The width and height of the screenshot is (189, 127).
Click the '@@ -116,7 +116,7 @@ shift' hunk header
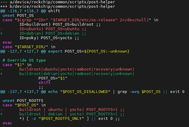click(30, 11)
